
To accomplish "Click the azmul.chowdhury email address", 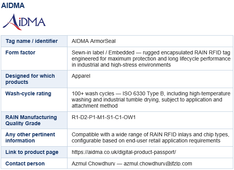I will click(158, 163).
